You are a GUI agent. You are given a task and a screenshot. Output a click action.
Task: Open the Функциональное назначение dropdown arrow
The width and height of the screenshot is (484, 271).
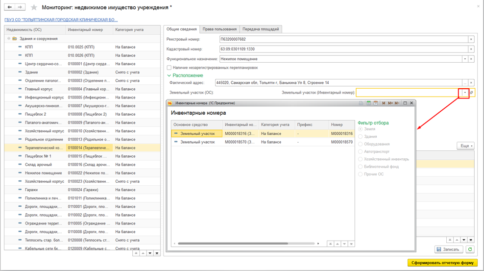[x=465, y=59]
